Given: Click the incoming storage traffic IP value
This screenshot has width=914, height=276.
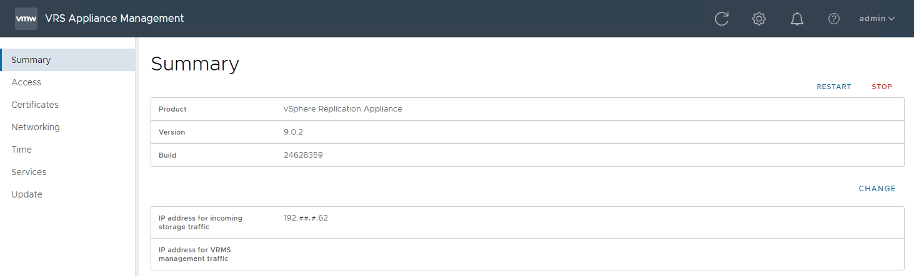Looking at the screenshot, I should coord(305,218).
